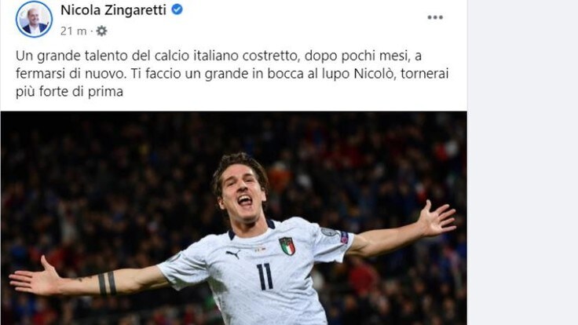Click the empty gray area beside the post
This screenshot has height=325, width=578.
[x=523, y=162]
